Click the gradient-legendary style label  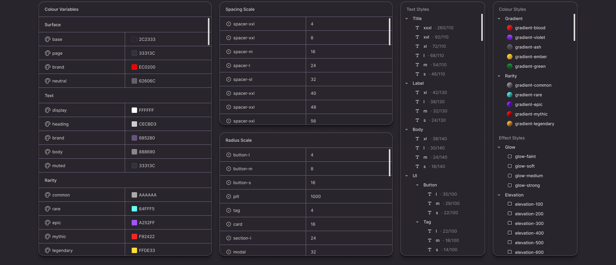point(534,124)
